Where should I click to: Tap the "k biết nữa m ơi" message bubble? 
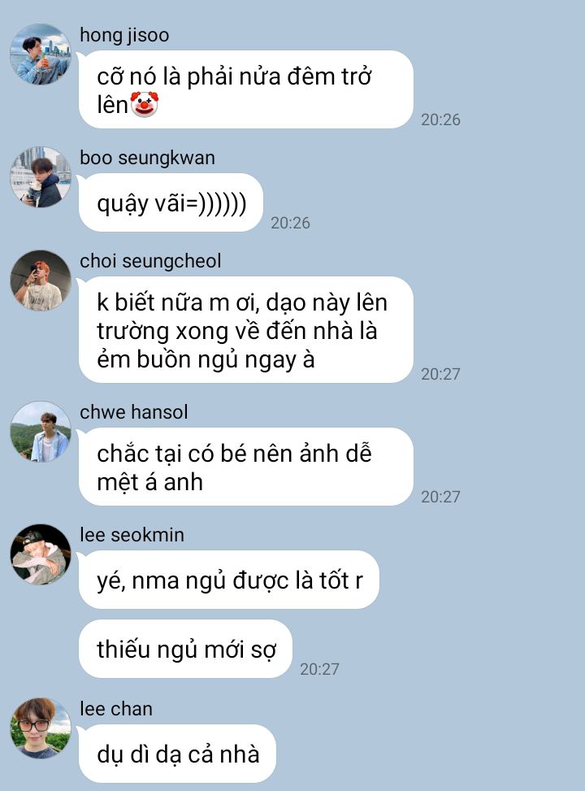click(246, 330)
